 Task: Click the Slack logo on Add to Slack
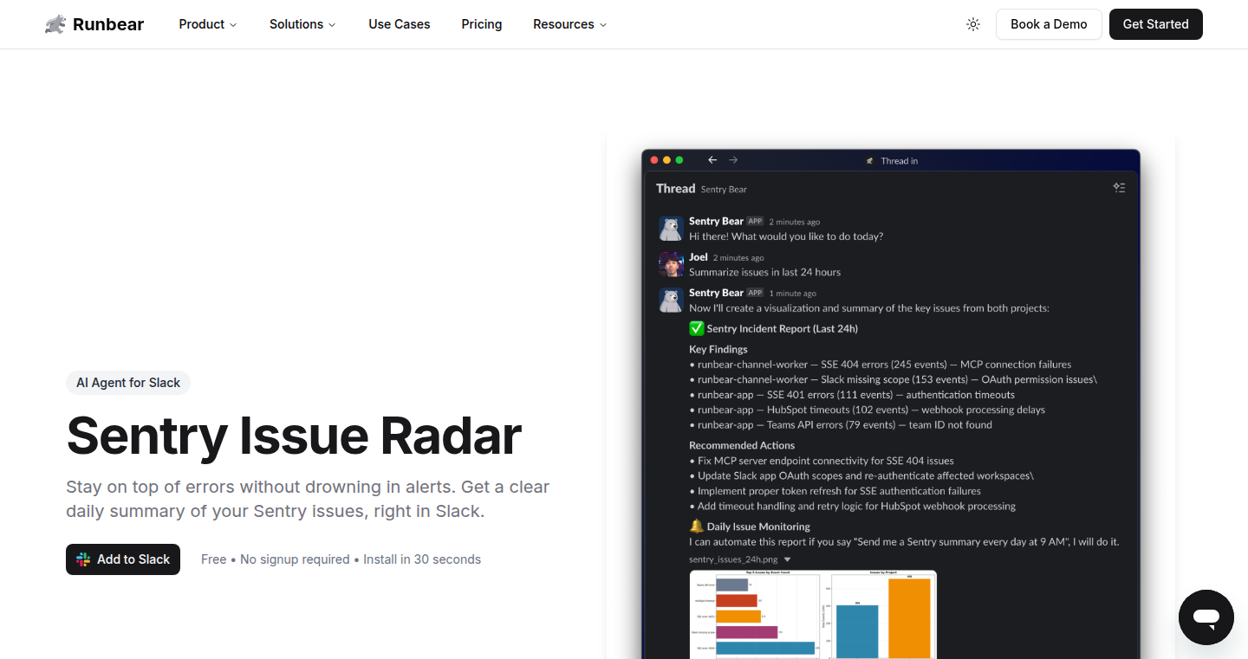click(83, 559)
